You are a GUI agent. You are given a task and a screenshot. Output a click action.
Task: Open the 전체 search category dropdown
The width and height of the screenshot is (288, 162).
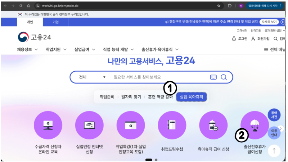pyautogui.click(x=92, y=77)
